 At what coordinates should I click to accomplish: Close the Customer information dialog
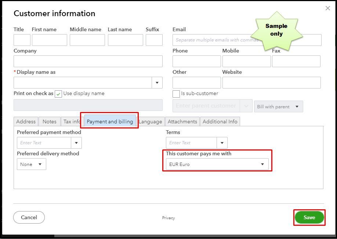[x=328, y=8]
